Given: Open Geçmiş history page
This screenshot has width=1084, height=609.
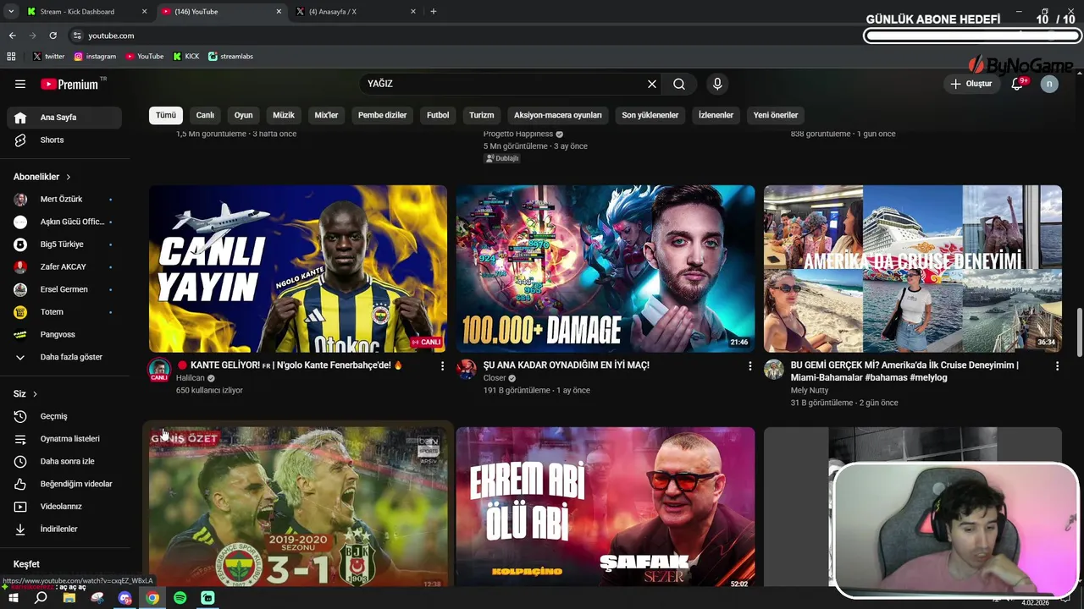Looking at the screenshot, I should pos(64,416).
